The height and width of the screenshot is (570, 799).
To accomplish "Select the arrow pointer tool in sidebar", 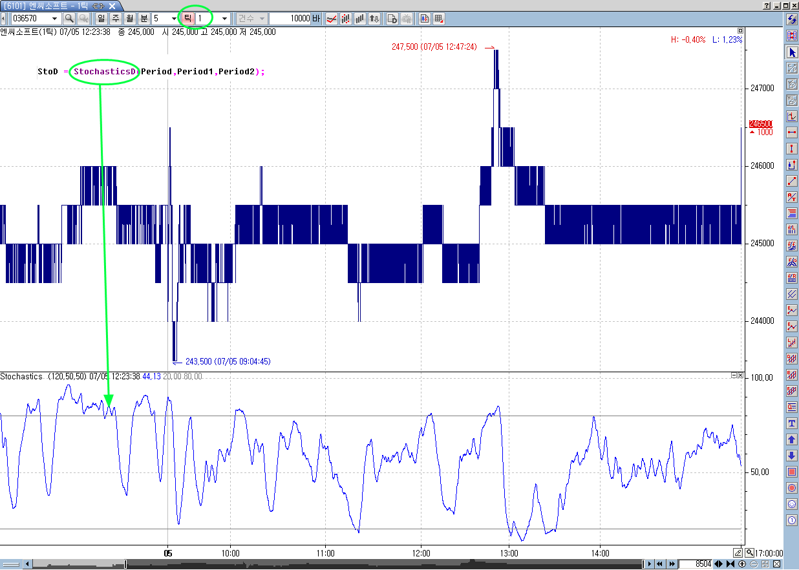I will pos(791,52).
